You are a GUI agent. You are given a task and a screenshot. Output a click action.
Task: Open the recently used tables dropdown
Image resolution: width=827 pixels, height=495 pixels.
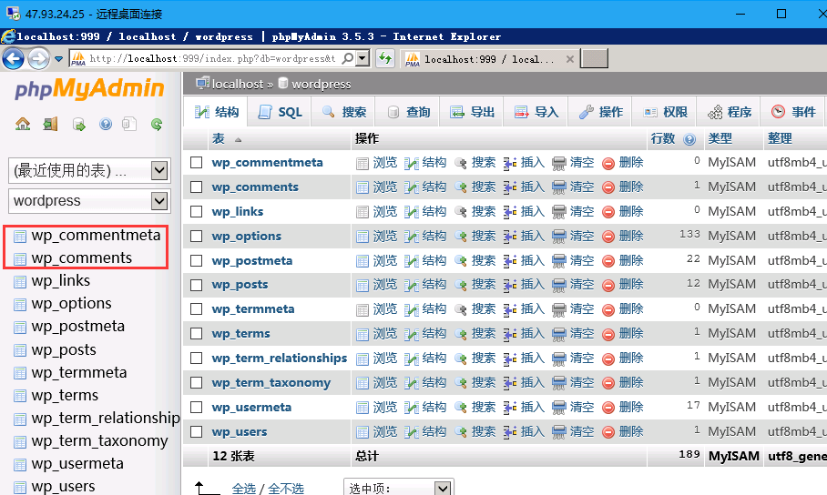[x=89, y=170]
